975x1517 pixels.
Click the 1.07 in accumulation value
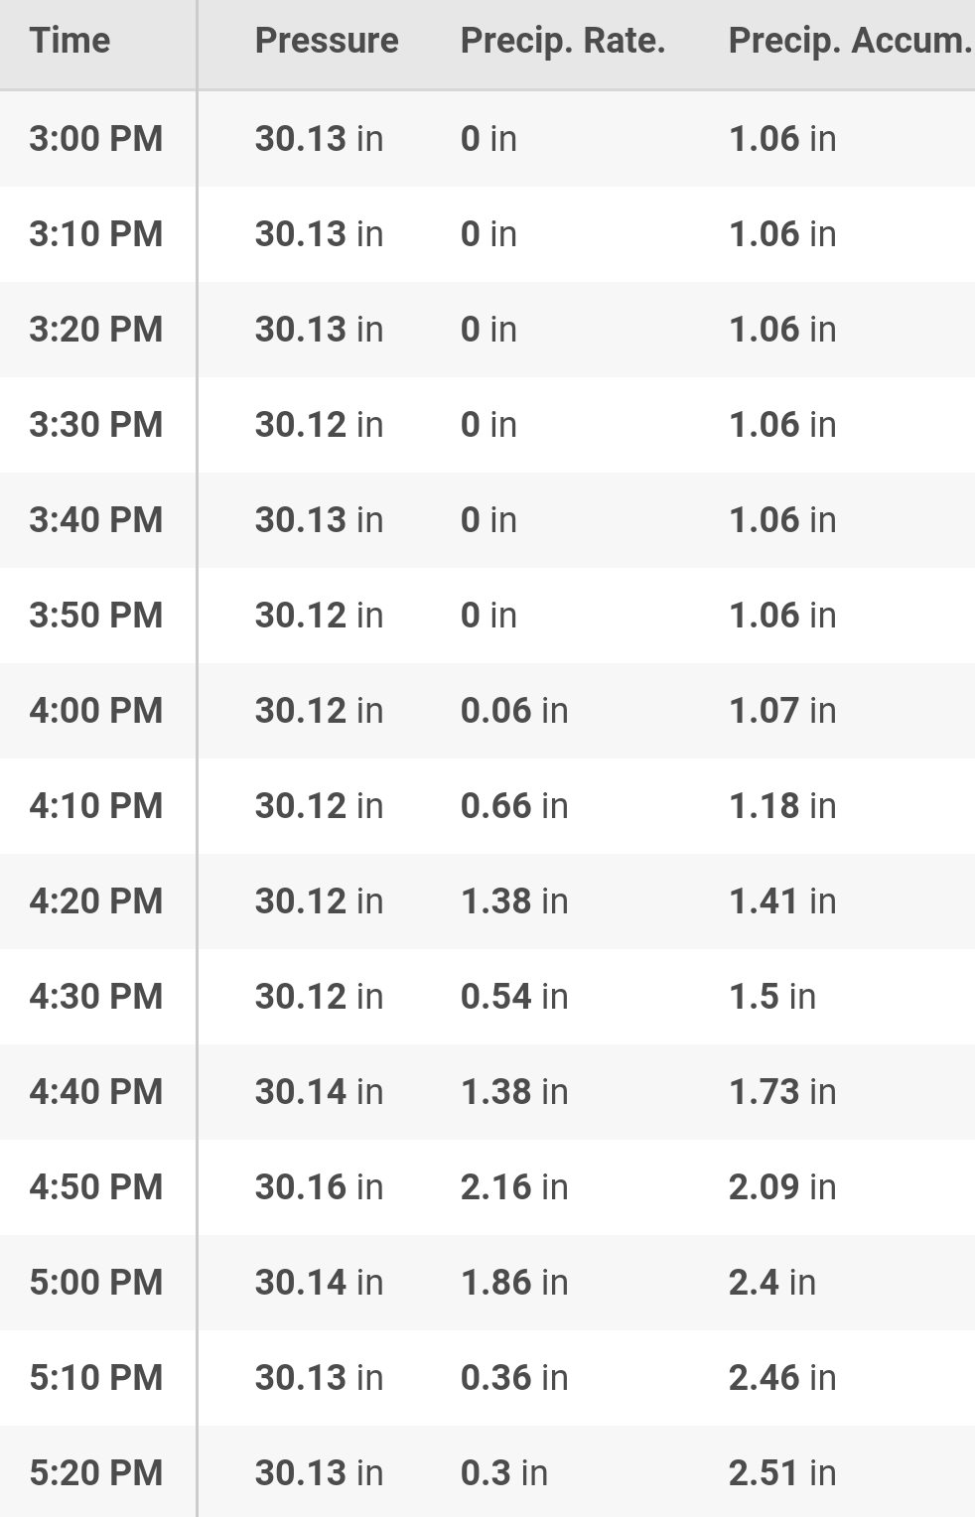pyautogui.click(x=782, y=710)
